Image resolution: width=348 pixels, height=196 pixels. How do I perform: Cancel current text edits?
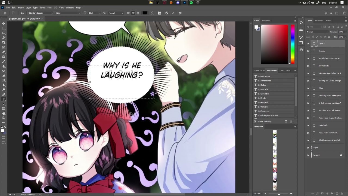pos(167,13)
